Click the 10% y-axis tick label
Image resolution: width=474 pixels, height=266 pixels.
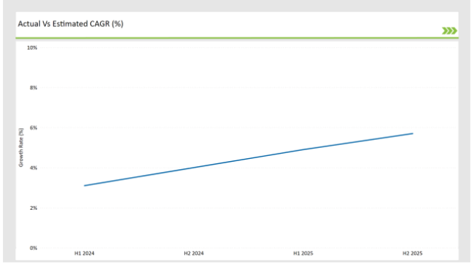pyautogui.click(x=32, y=48)
